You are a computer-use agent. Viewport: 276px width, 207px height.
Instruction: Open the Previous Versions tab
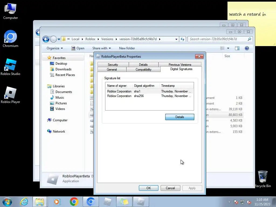coord(180,65)
